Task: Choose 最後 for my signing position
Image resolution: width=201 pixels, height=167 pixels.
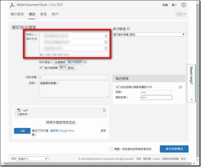Action: point(71,68)
